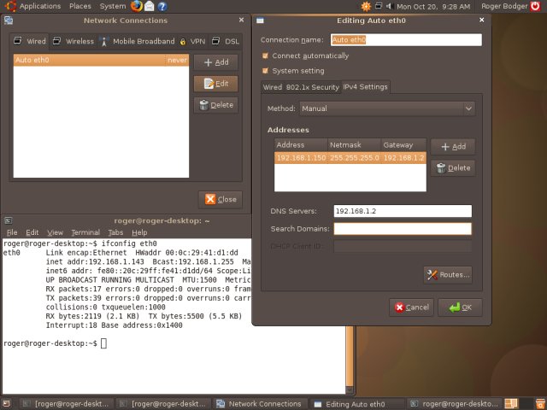Select the Wired tab in editing dialog
This screenshot has height=410, width=547.
tap(273, 87)
